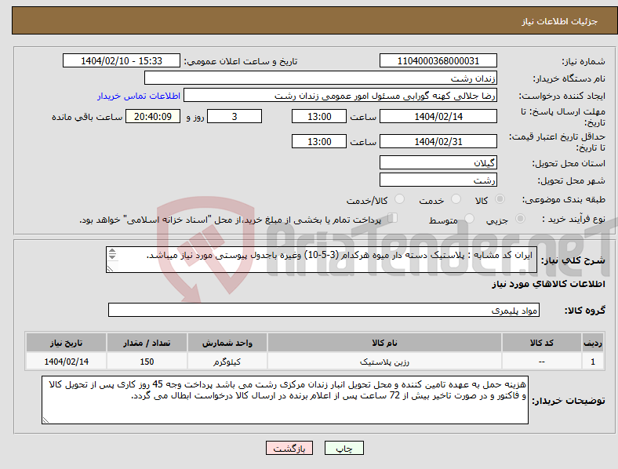Image resolution: width=618 pixels, height=469 pixels.
Task: Click the price validity date 1404/02/31 field
Action: pos(438,141)
